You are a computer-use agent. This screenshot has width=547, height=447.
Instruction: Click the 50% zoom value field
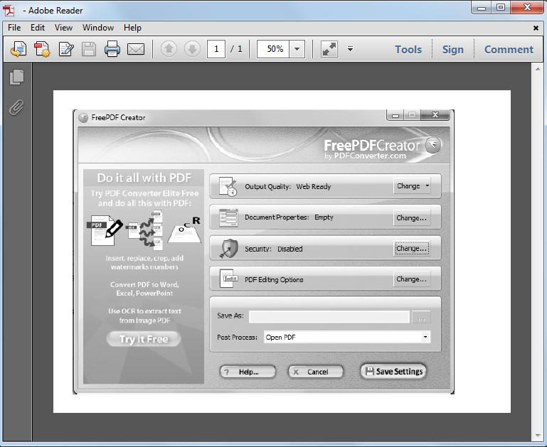[273, 49]
